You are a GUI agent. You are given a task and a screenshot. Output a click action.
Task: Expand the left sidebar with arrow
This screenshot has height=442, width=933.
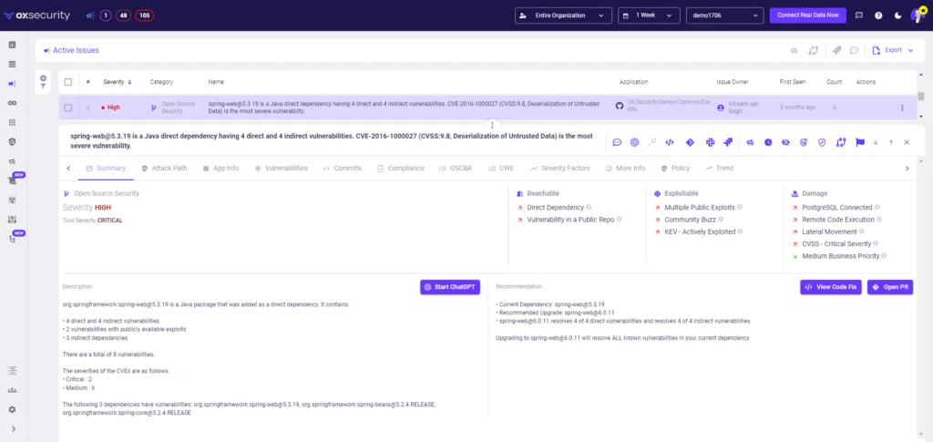13,429
